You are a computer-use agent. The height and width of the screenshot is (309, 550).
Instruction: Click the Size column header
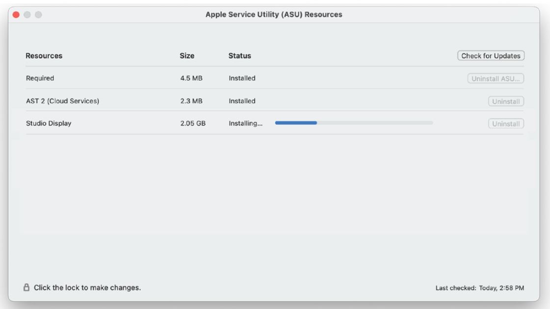(x=187, y=56)
